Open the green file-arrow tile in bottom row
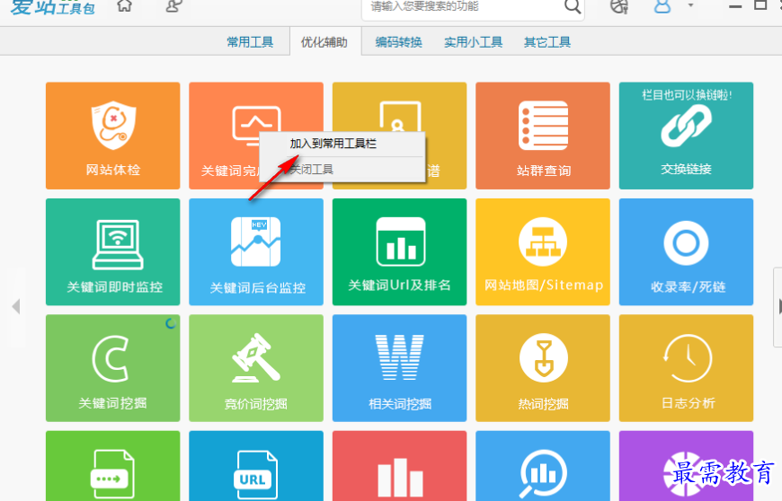 pyautogui.click(x=112, y=466)
